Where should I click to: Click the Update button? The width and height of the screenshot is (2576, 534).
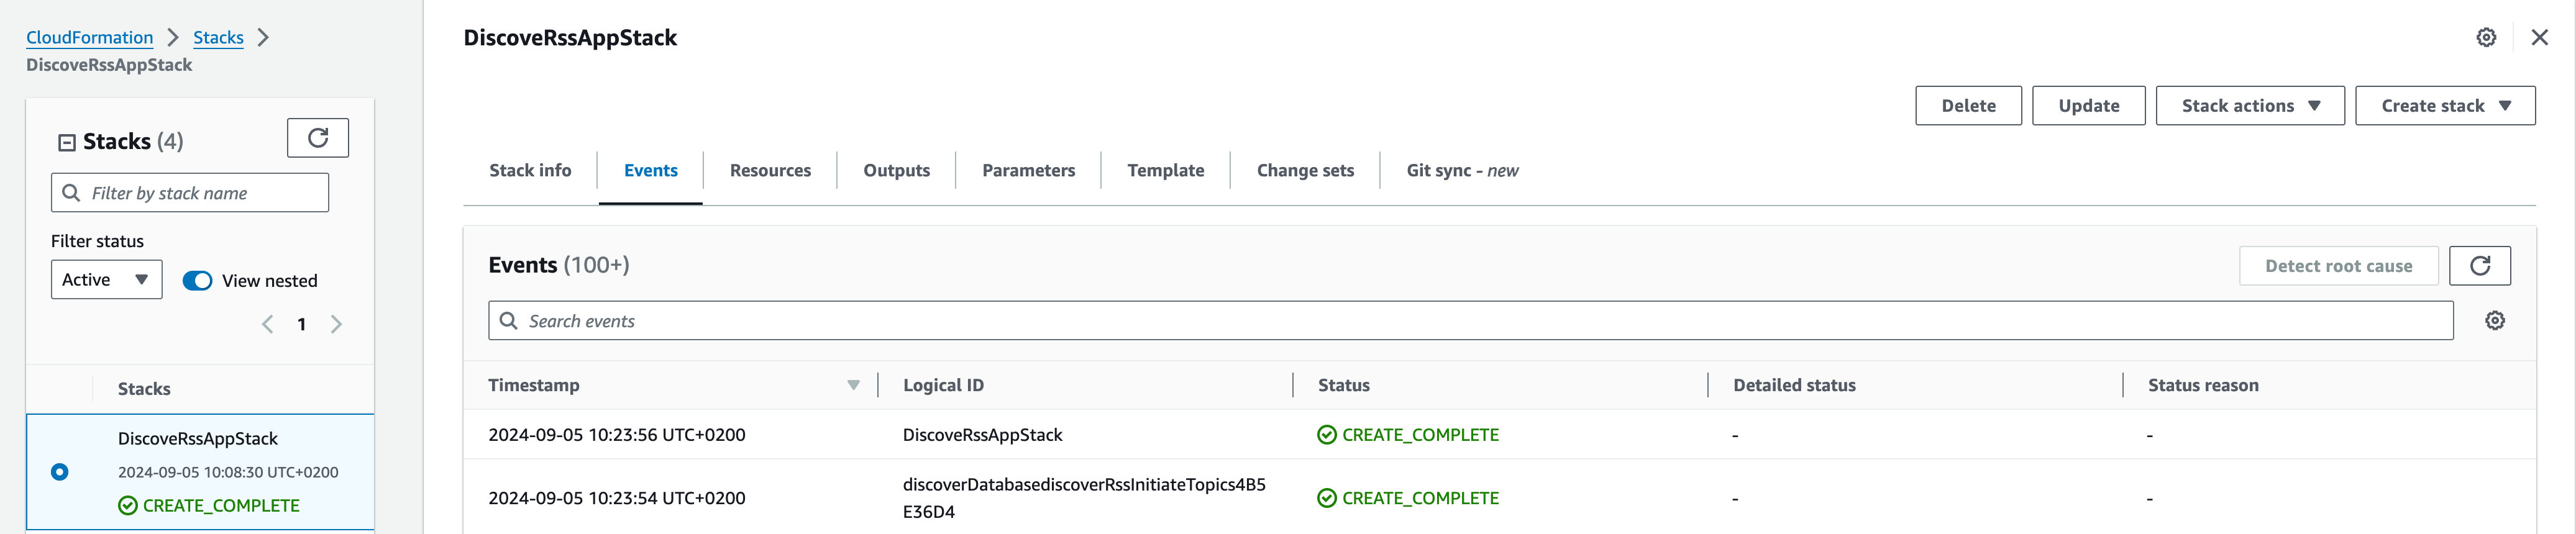pyautogui.click(x=2088, y=106)
